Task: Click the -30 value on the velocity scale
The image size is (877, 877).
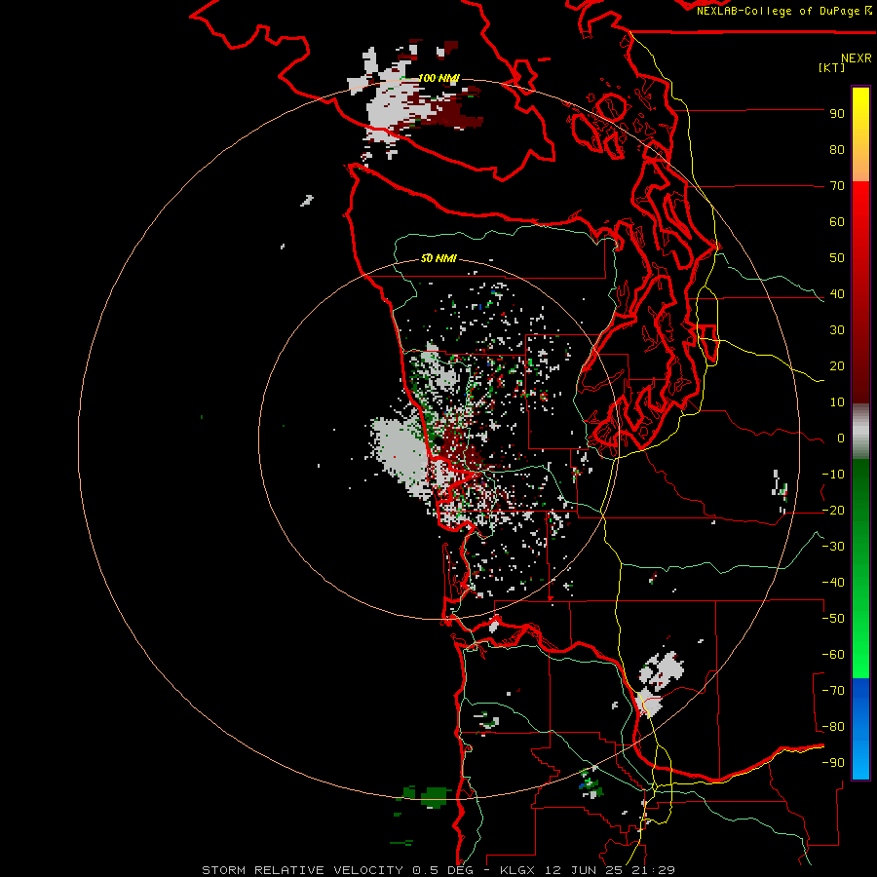Action: pos(833,547)
